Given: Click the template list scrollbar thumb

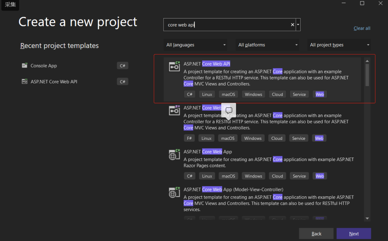Looking at the screenshot, I should [x=367, y=75].
